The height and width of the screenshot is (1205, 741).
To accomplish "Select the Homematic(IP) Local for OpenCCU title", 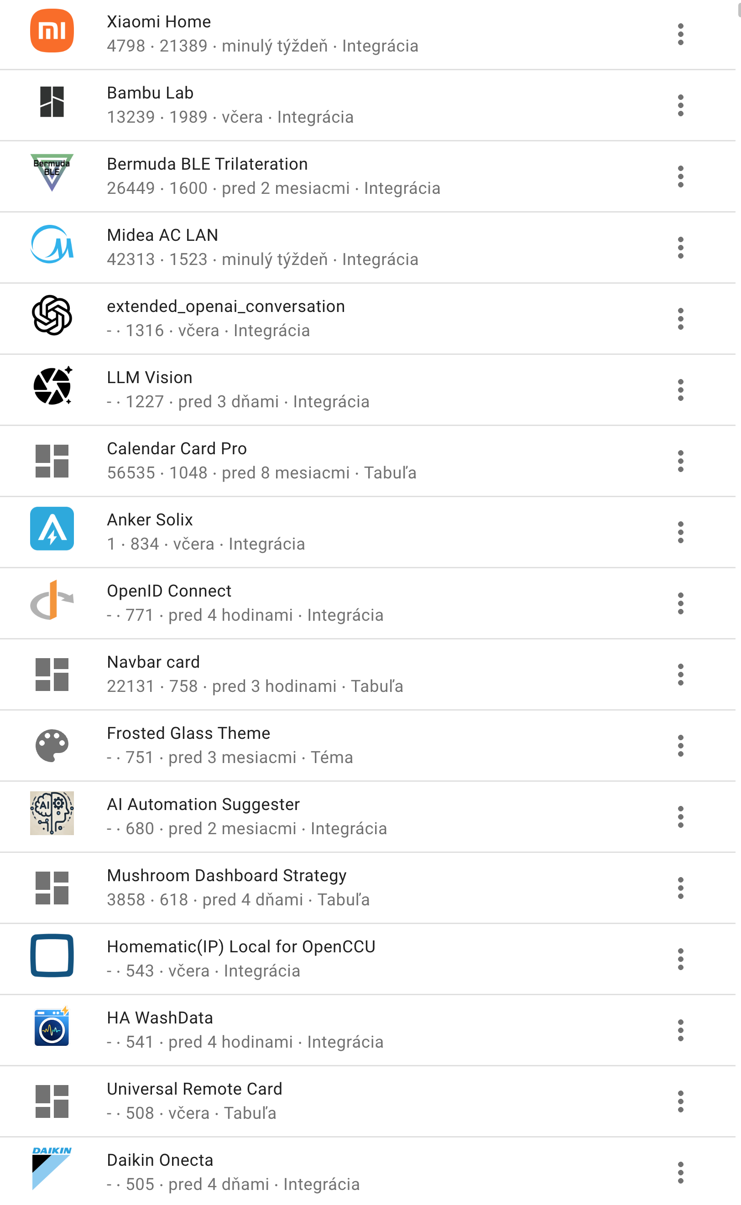I will click(240, 946).
